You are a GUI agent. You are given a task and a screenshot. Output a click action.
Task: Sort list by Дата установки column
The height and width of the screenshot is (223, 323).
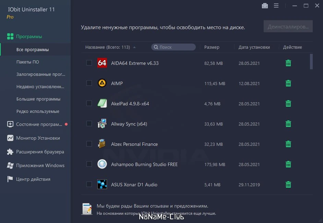point(254,47)
